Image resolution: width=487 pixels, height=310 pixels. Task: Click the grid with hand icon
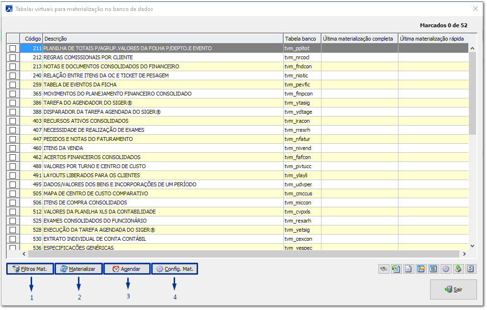(x=421, y=269)
